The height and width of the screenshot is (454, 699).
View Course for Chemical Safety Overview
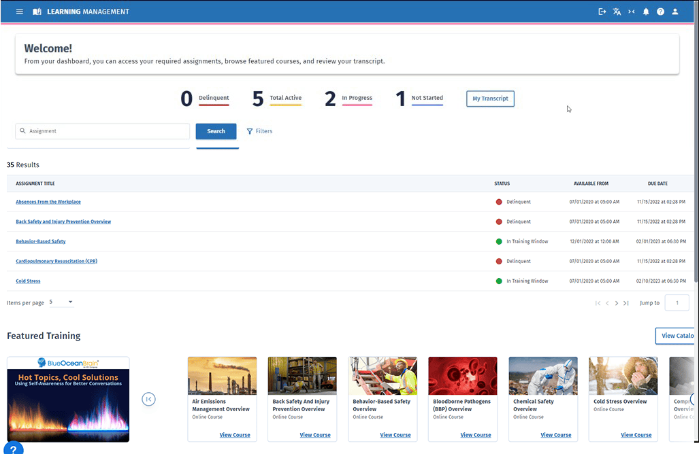[x=555, y=435]
